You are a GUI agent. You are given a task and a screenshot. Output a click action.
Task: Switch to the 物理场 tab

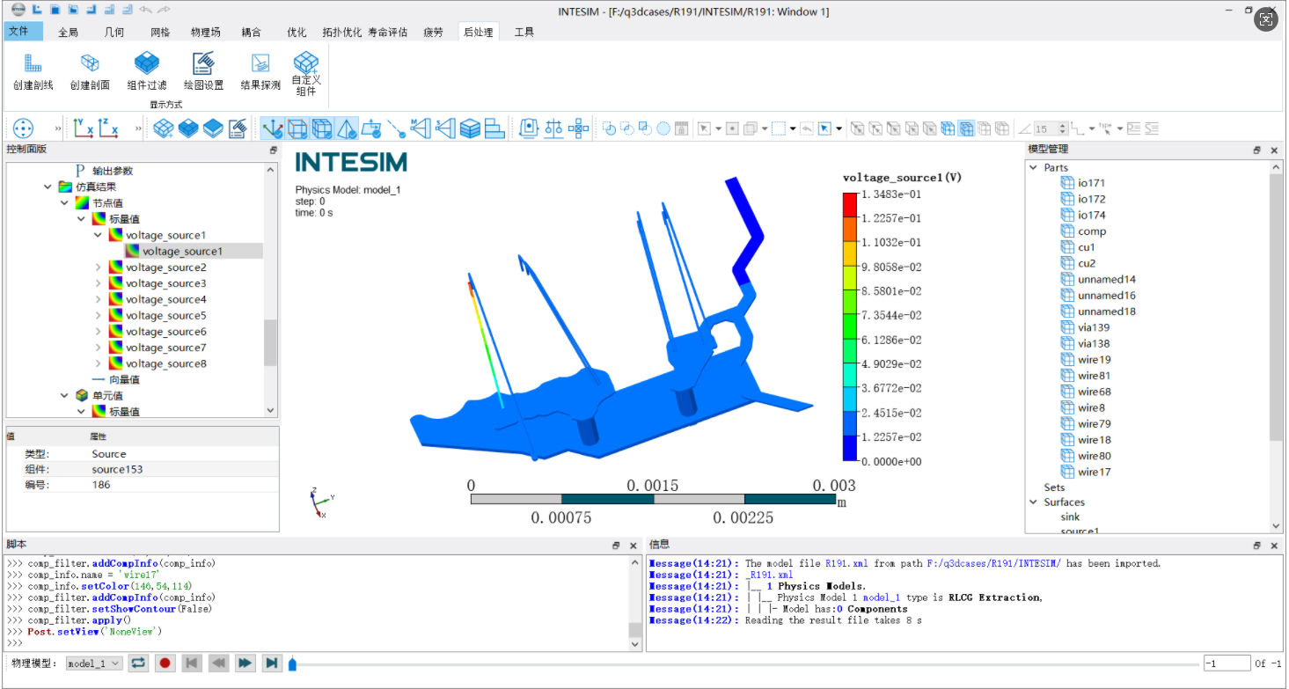(206, 33)
